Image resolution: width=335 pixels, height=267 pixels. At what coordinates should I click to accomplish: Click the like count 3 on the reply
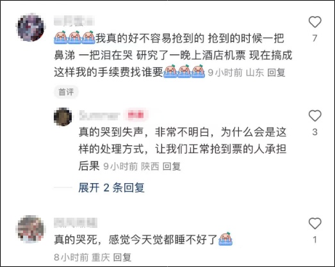pos(315,132)
